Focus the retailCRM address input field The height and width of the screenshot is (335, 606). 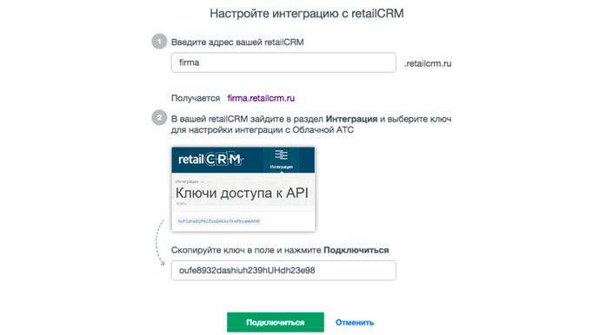coord(283,62)
